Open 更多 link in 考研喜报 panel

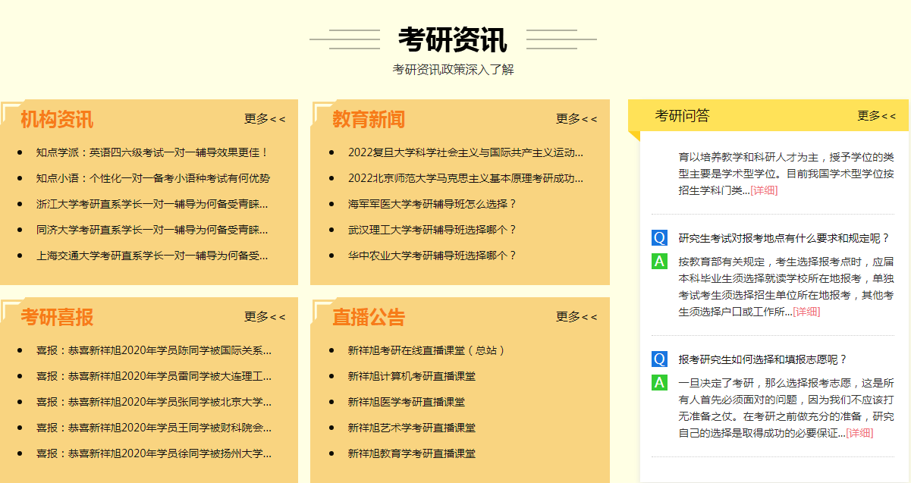(x=265, y=317)
